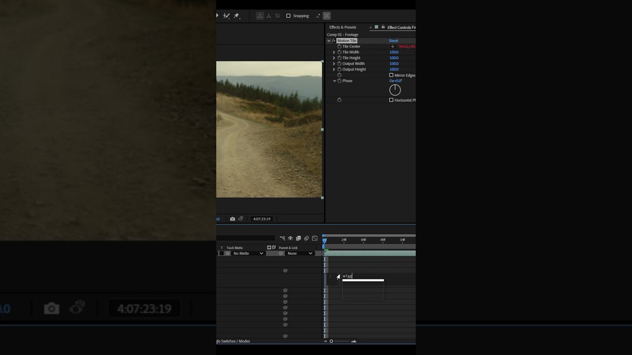Enable the Tile Width stopwatch

coord(339,52)
